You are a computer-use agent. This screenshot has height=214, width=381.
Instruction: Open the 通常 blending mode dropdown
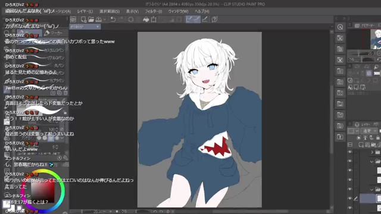[369, 131]
